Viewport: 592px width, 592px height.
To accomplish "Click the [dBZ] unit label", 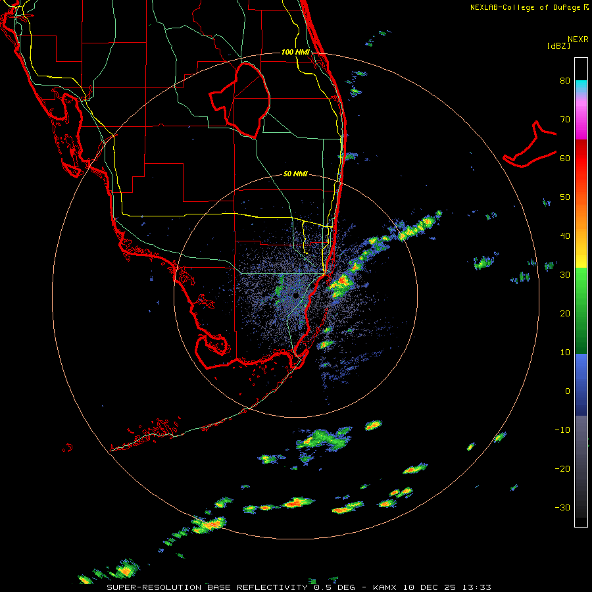I will [x=558, y=45].
